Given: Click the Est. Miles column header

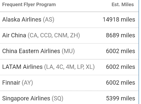Looking at the screenshot, I should pos(123,4).
